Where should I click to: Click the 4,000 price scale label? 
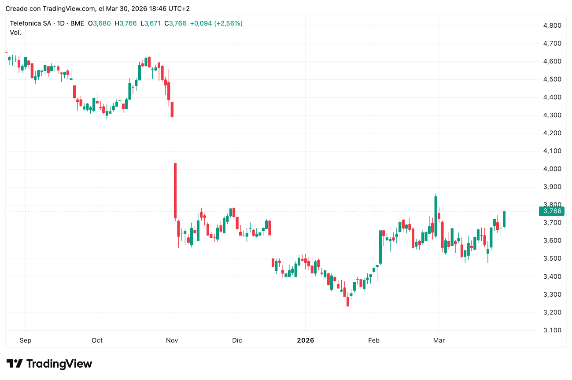pyautogui.click(x=552, y=169)
